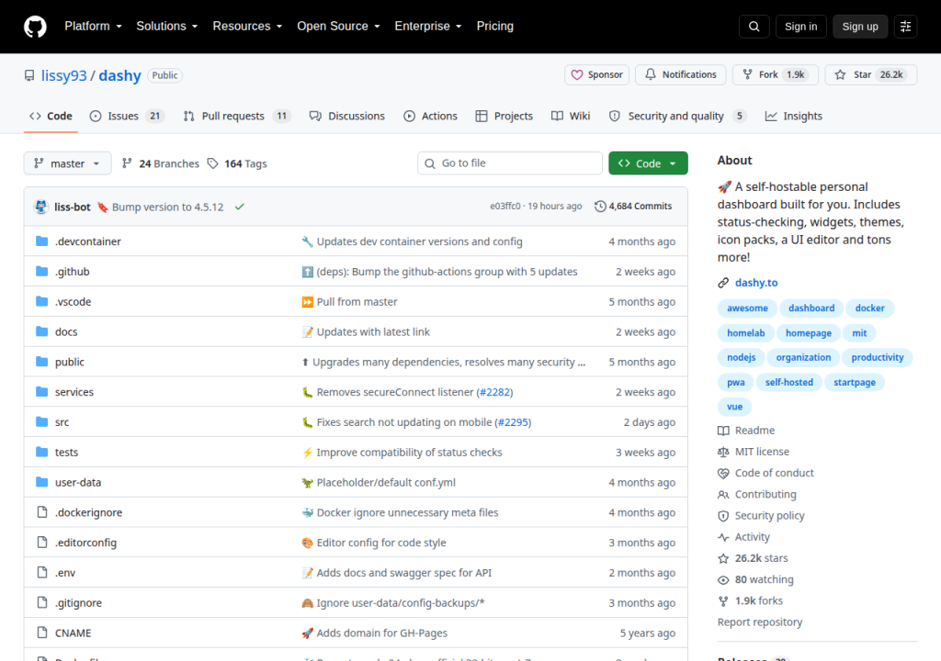Open the Projects tab

click(505, 117)
